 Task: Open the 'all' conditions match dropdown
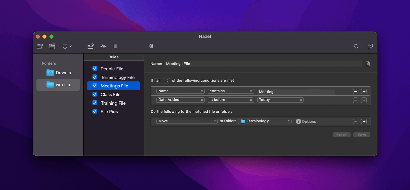point(162,81)
